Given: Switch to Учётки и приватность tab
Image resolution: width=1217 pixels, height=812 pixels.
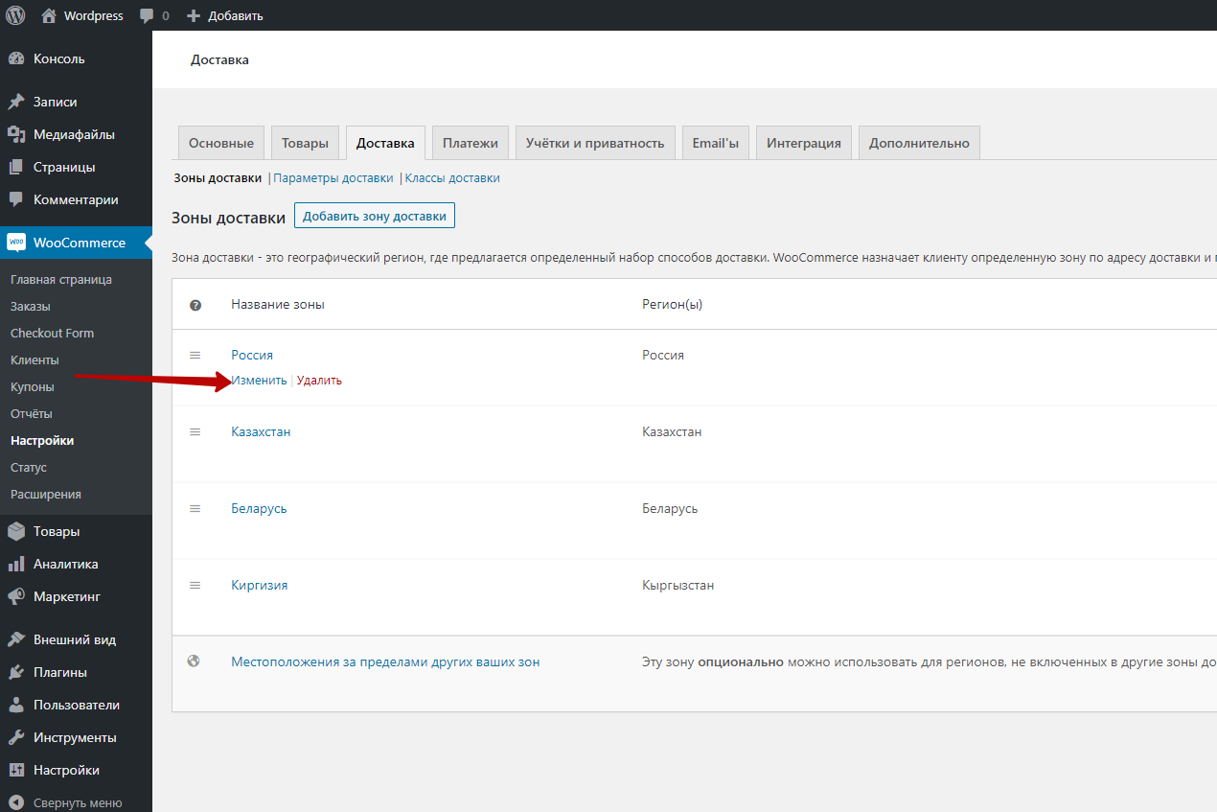Looking at the screenshot, I should coord(595,143).
